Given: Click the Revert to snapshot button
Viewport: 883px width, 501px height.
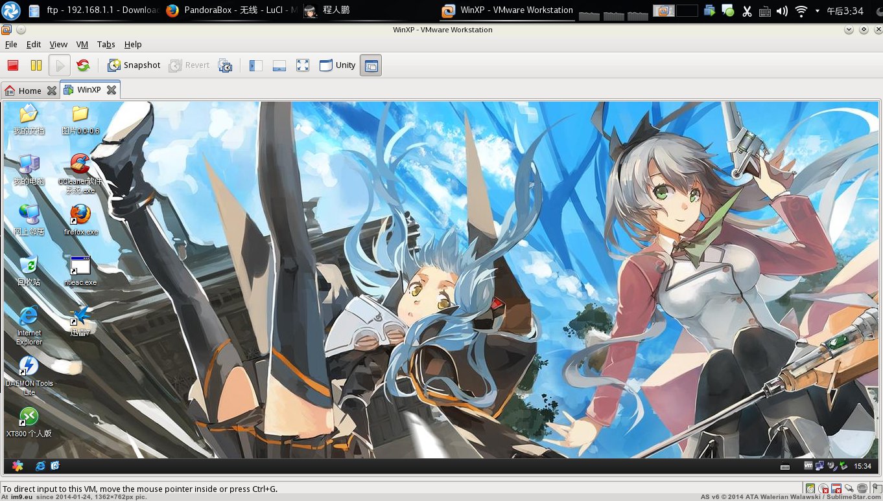Looking at the screenshot, I should (189, 65).
